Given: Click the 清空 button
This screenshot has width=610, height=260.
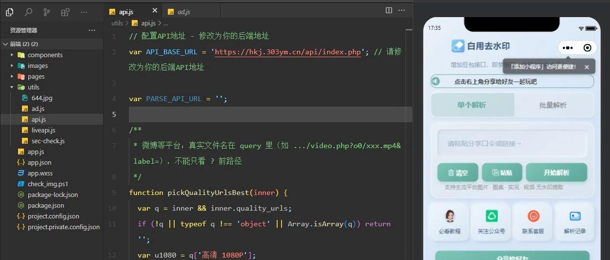Looking at the screenshot, I should [457, 173].
